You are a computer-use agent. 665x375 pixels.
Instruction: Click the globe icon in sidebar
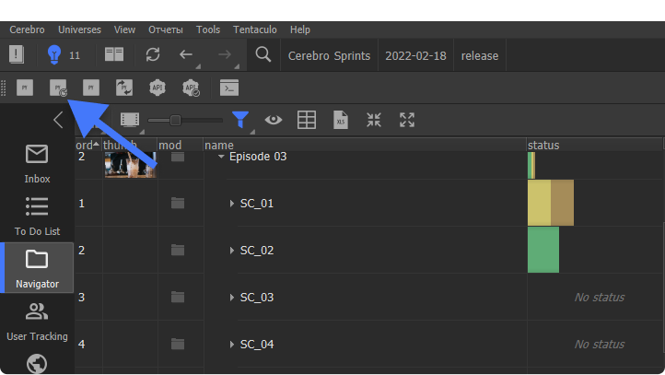37,363
